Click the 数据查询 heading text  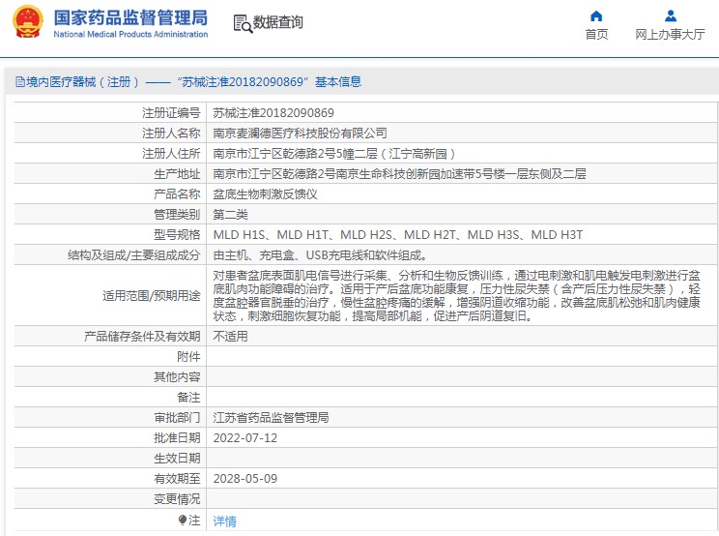(x=277, y=22)
